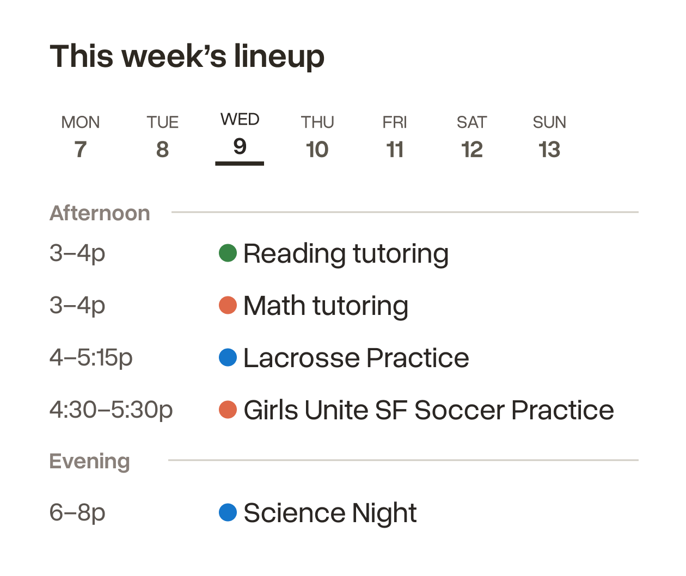Show the SAT 12 day tab

click(x=471, y=137)
